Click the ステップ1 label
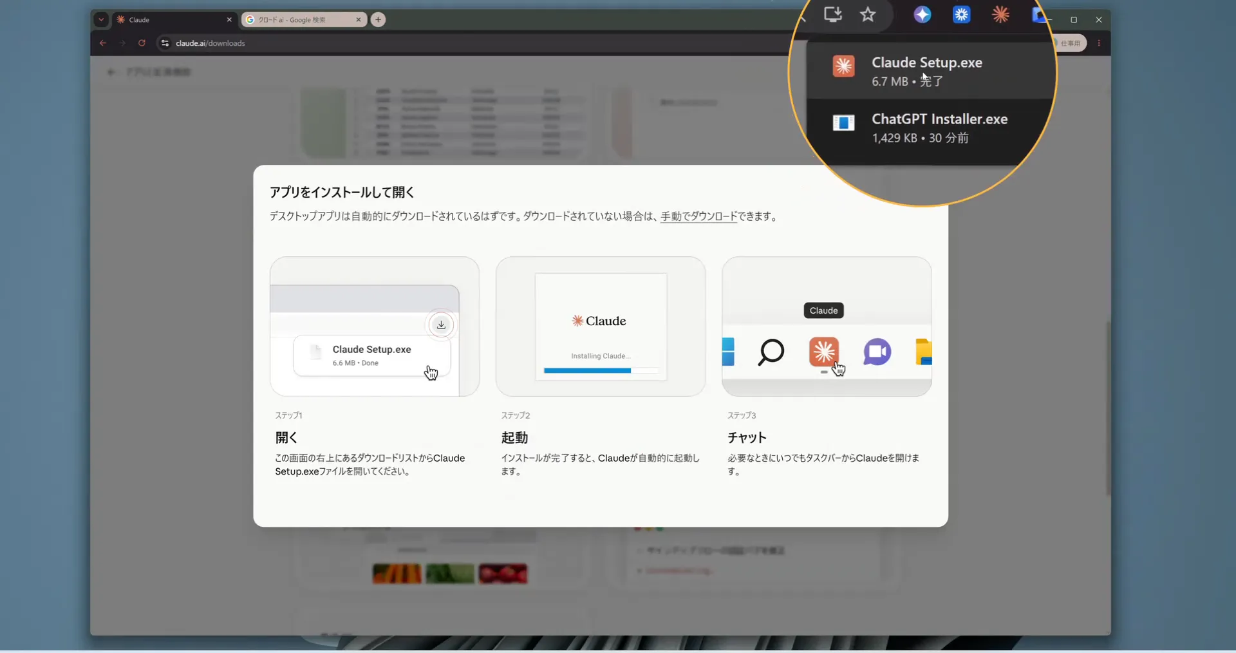Image resolution: width=1236 pixels, height=653 pixels. point(288,415)
